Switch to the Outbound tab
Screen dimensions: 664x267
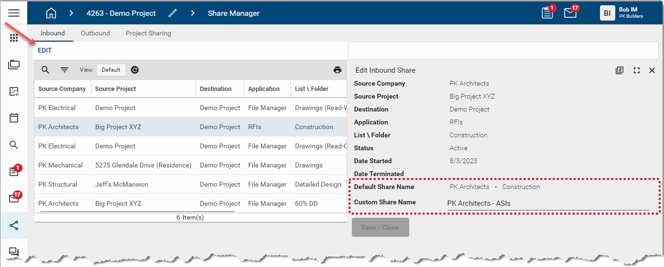95,33
